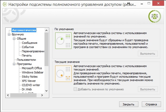Viewport: 166px width, 112px height.
Task: Select Пользователи in the tree
Action: (26, 60)
